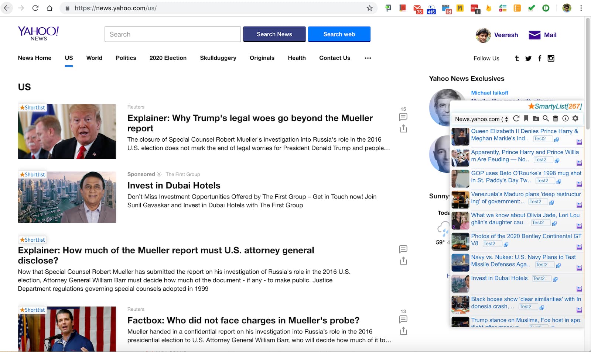Click the trash icon in SmartyList
The image size is (591, 352).
click(555, 118)
